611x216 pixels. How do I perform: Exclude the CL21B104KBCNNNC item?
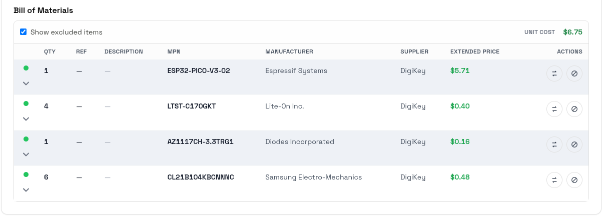point(574,180)
